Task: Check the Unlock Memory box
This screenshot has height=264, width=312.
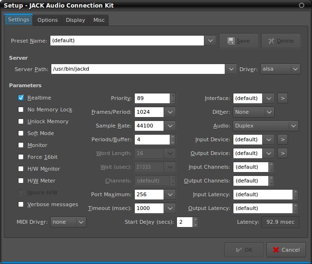Action: [x=21, y=121]
